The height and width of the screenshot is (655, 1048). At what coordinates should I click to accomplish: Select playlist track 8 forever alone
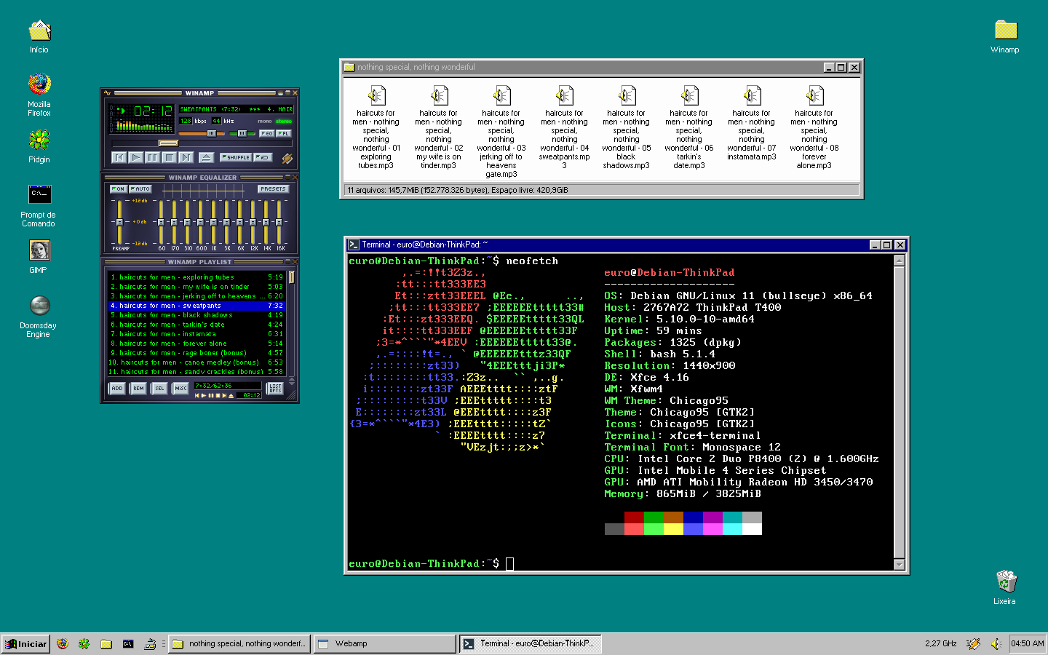196,344
